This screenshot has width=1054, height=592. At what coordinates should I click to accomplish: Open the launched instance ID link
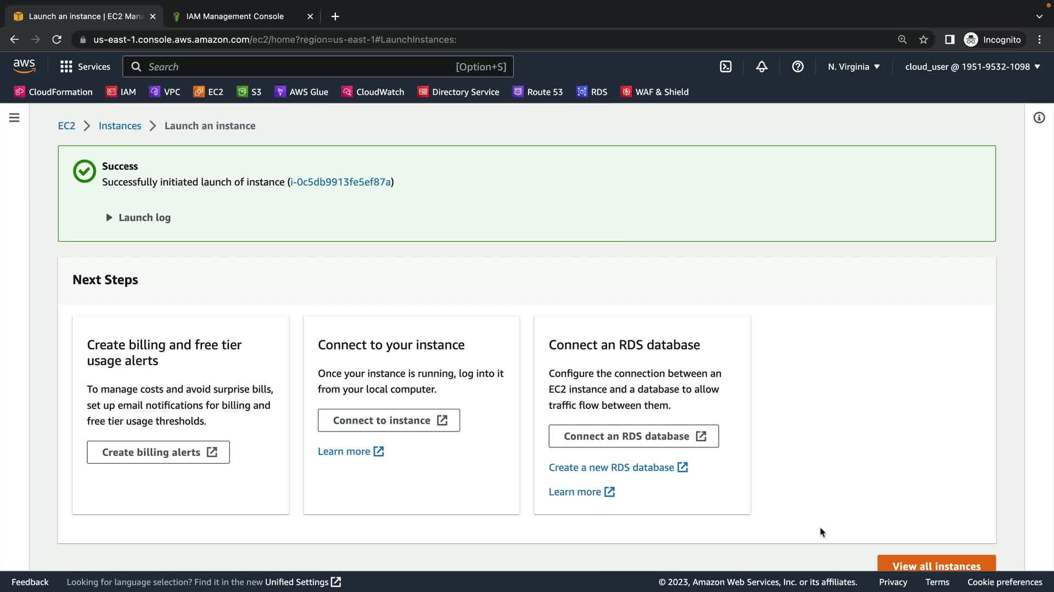[340, 182]
